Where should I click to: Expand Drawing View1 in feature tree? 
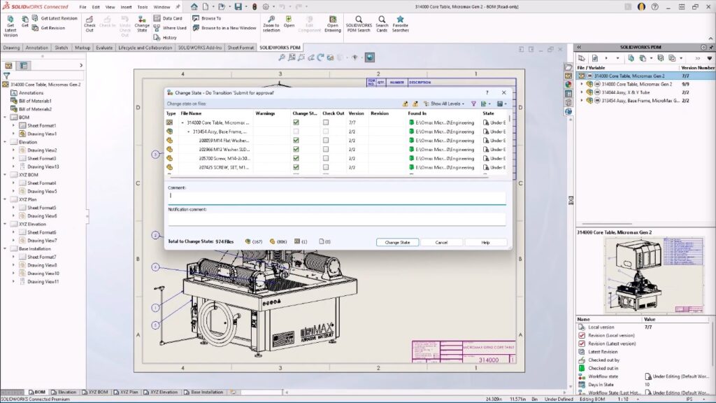[x=13, y=134]
